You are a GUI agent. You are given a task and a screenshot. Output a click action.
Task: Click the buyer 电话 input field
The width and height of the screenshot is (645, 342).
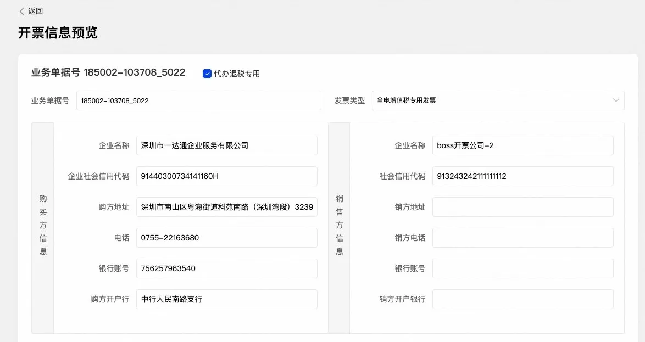point(226,238)
